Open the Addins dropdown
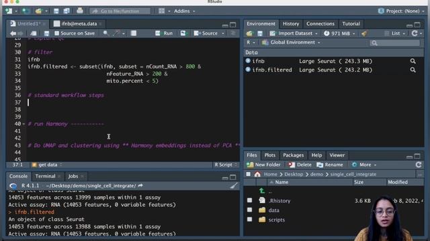The width and height of the screenshot is (430, 241). [184, 11]
